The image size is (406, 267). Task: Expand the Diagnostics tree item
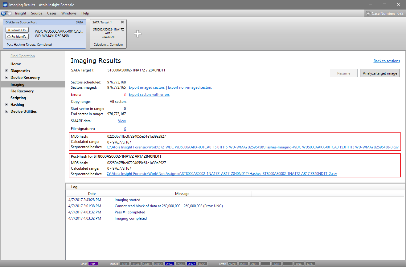7,71
